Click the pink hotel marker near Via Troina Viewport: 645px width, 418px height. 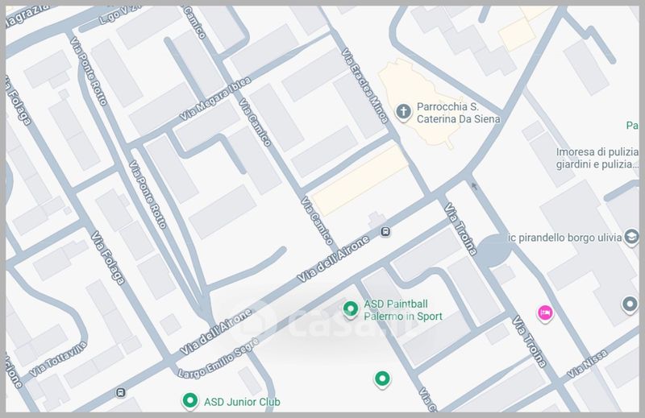coord(545,312)
